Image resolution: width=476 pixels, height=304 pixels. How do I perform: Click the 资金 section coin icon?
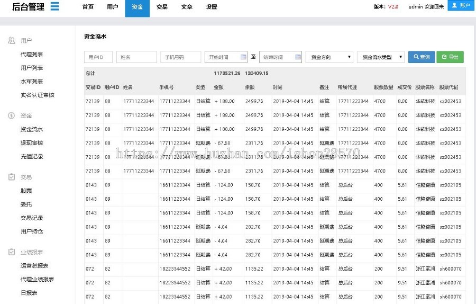[x=11, y=115]
